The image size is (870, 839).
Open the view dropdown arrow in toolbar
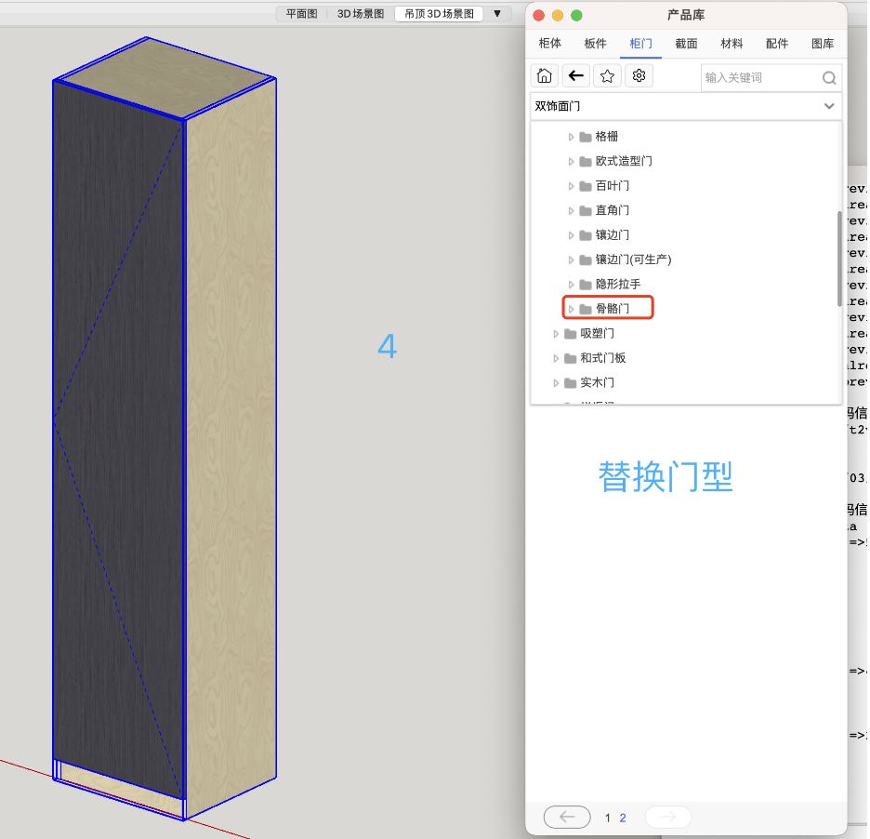(497, 14)
